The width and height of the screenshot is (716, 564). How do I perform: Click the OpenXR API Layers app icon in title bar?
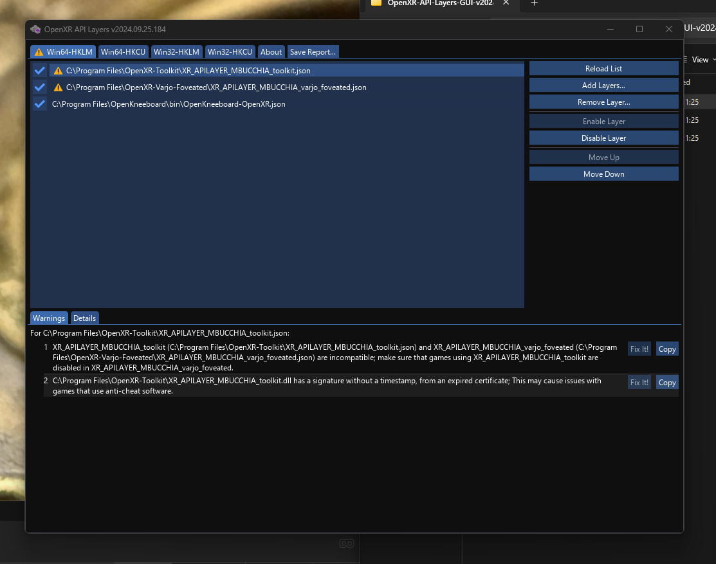pos(35,29)
